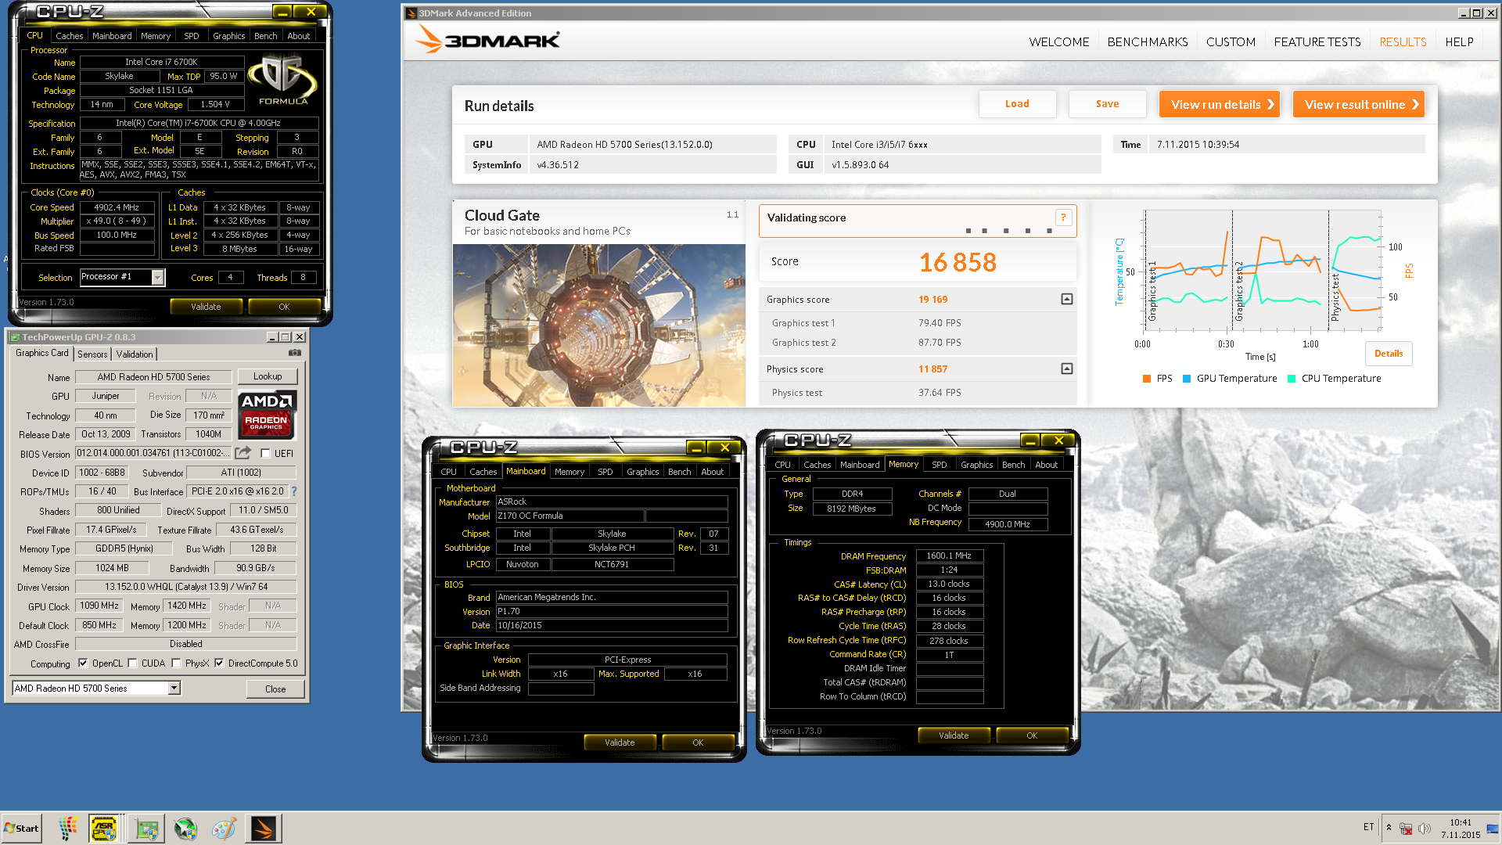Screen dimensions: 1502x845
Task: Open the Validating score help question mark
Action: 1063,218
